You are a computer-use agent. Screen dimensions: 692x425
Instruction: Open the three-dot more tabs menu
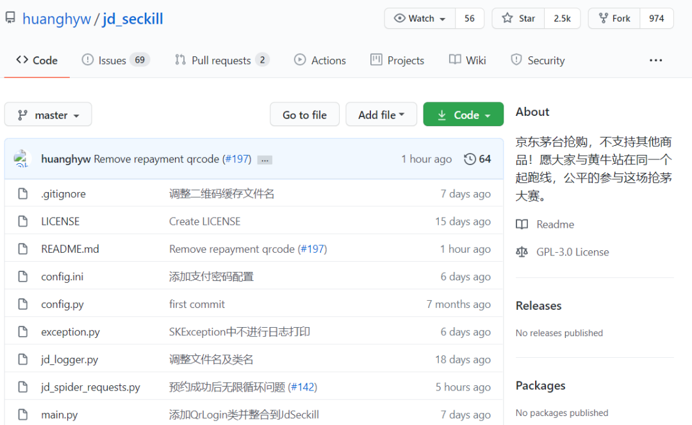[x=656, y=60]
